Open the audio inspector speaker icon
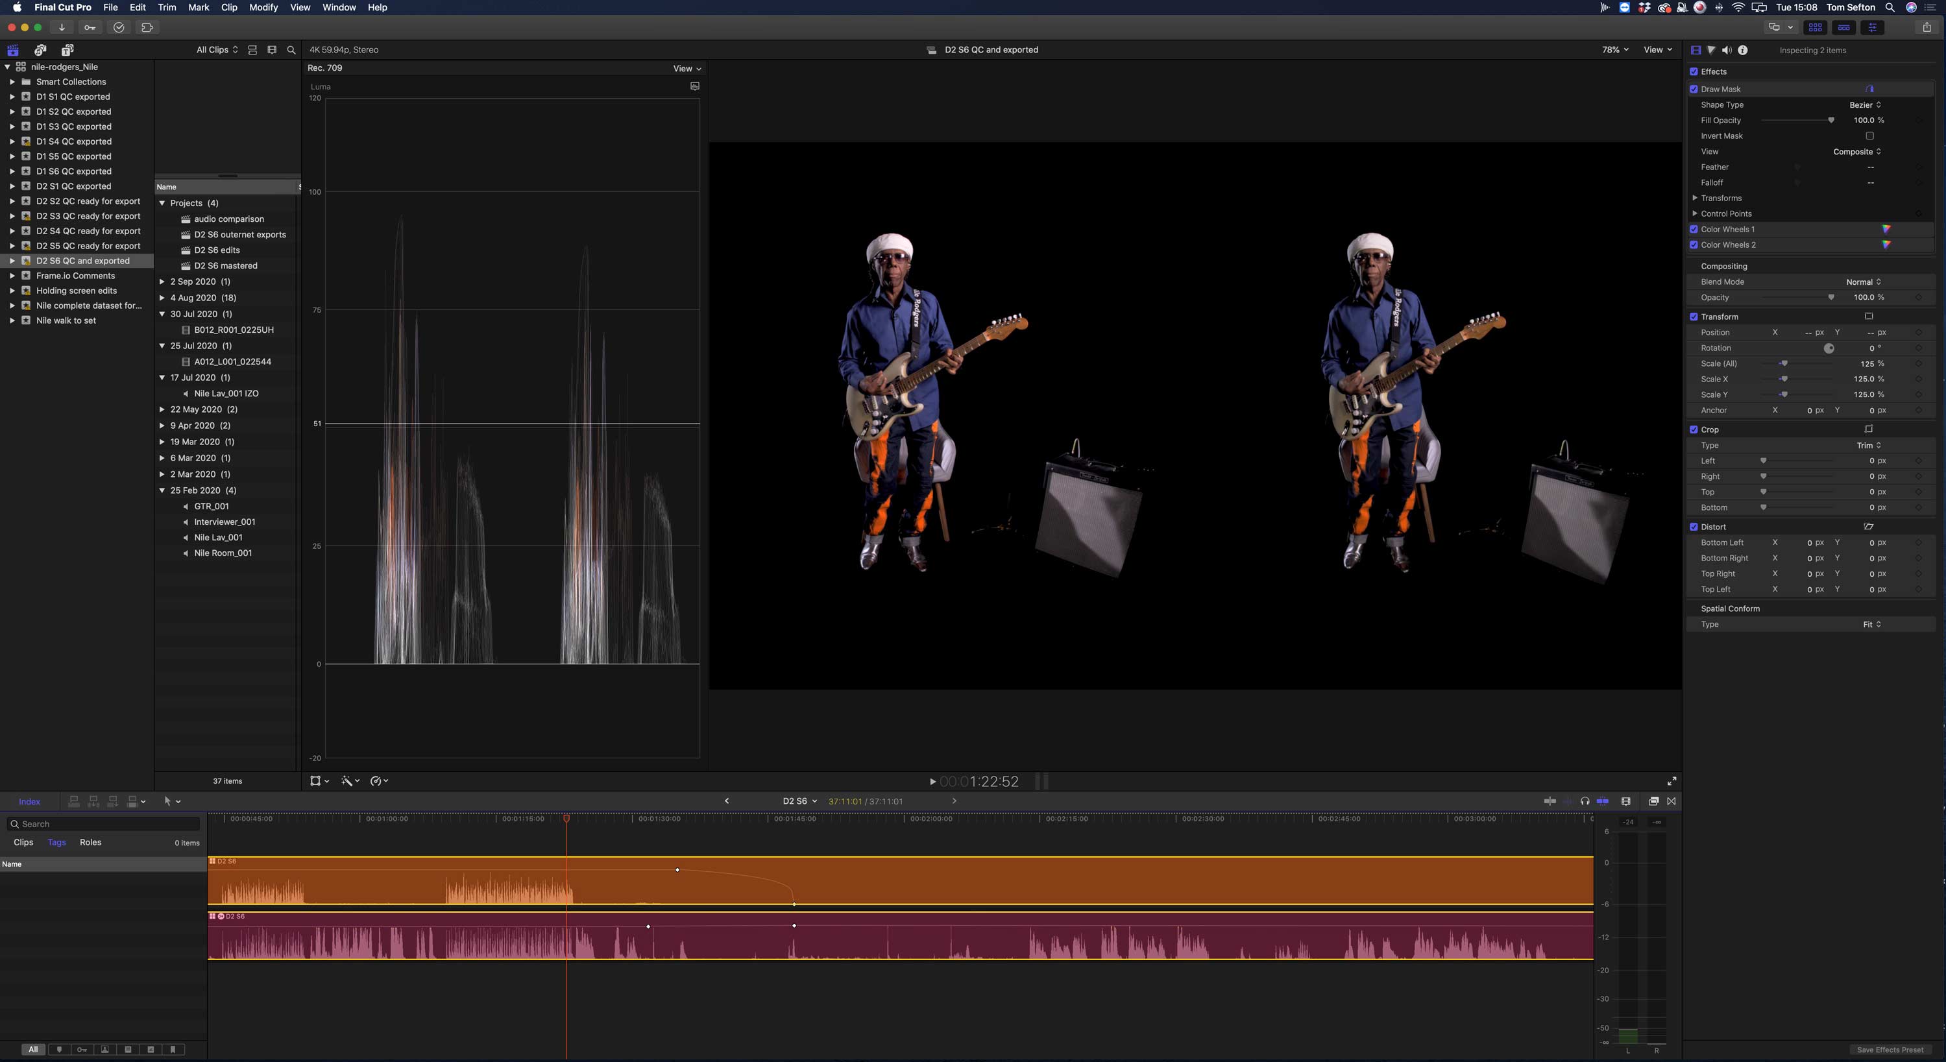Viewport: 1946px width, 1062px height. pyautogui.click(x=1727, y=50)
